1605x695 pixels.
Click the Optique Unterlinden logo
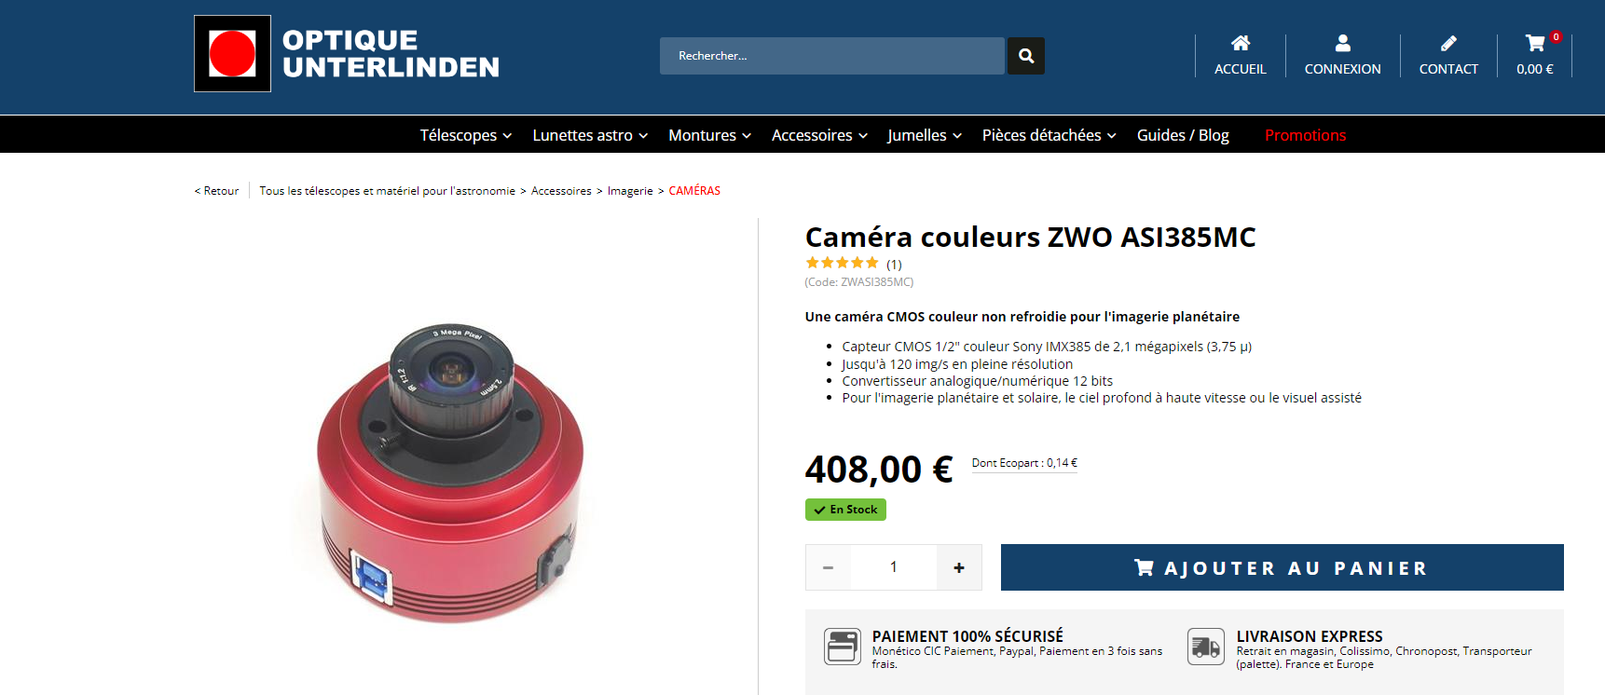pyautogui.click(x=347, y=53)
